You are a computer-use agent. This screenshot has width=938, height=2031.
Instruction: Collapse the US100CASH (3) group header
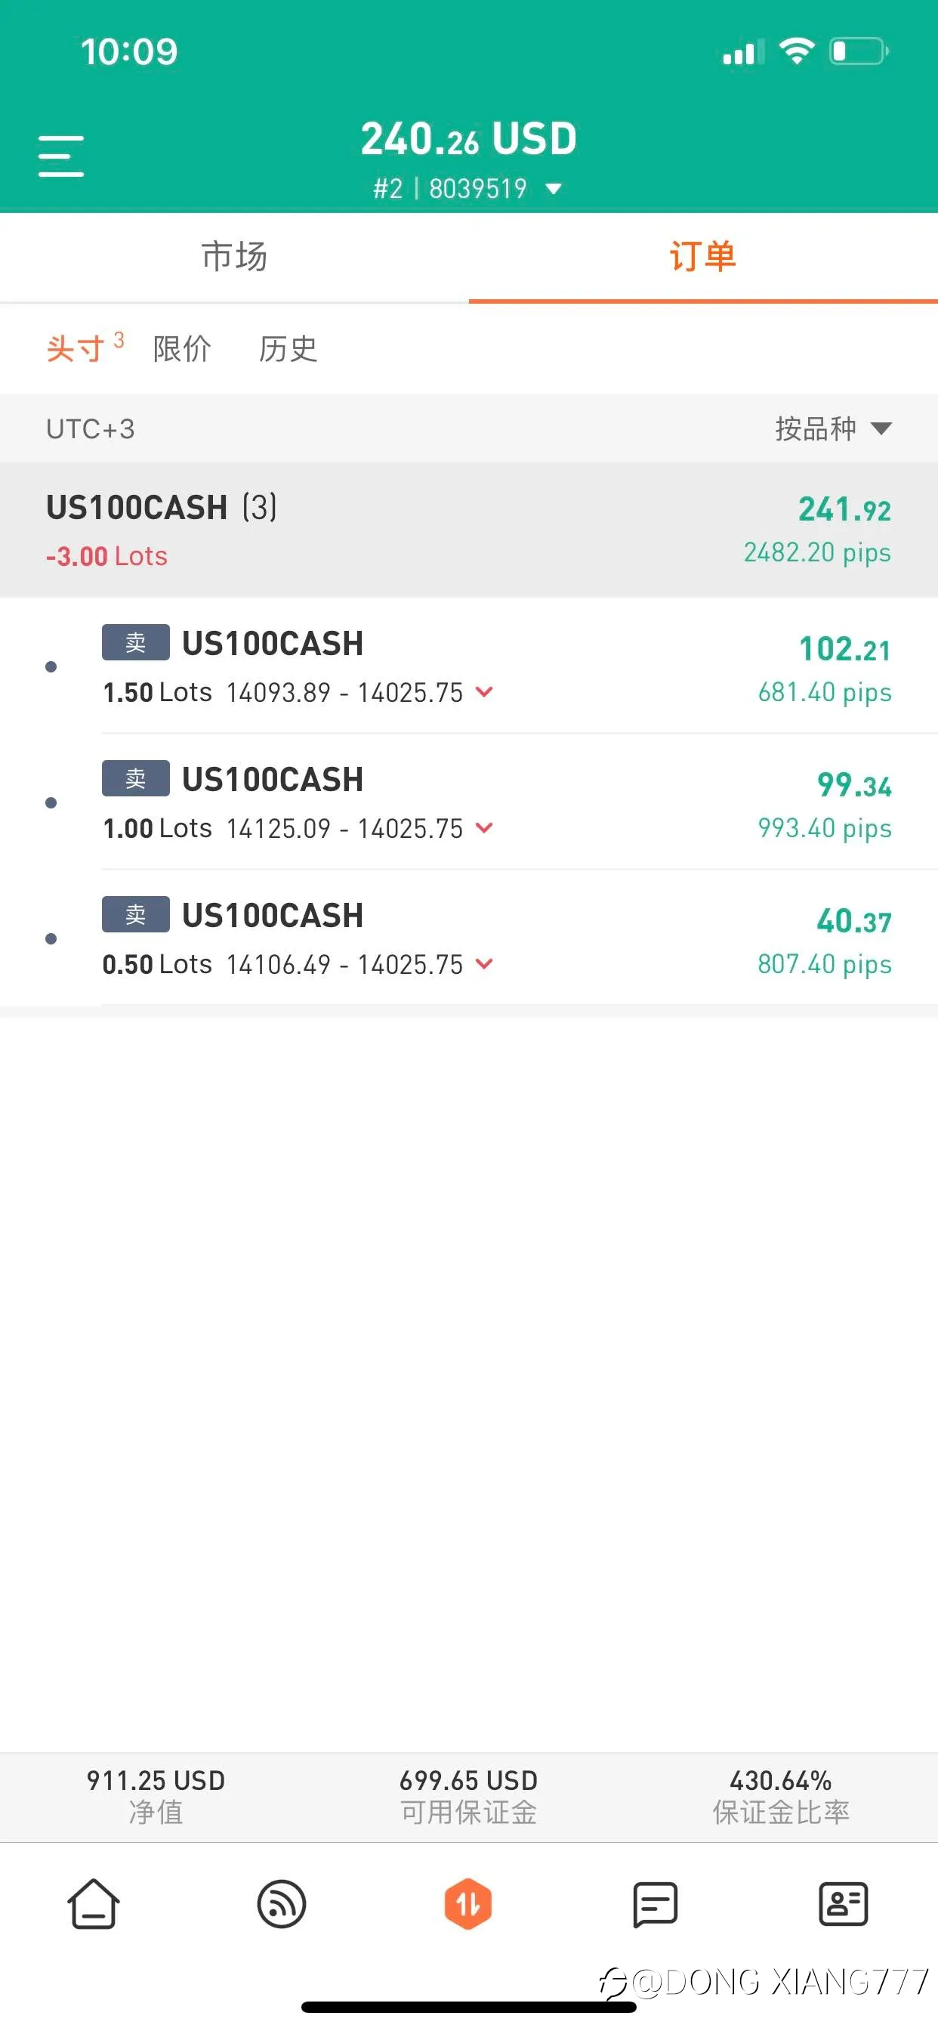pyautogui.click(x=469, y=530)
